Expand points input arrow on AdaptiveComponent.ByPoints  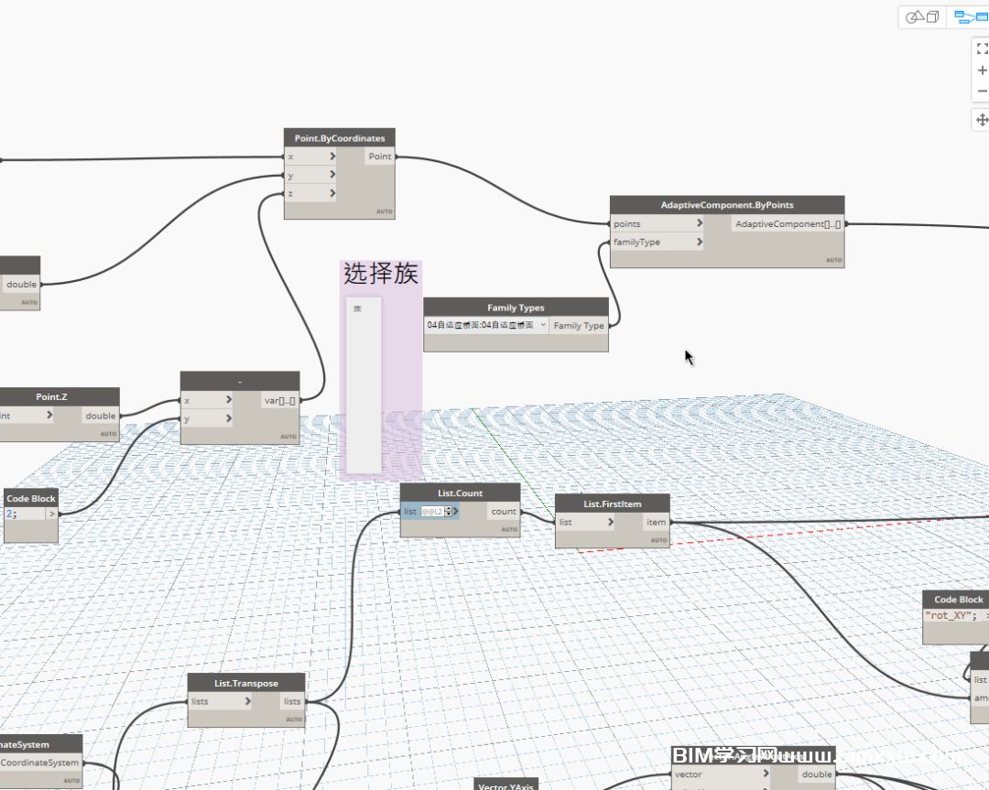click(x=699, y=223)
